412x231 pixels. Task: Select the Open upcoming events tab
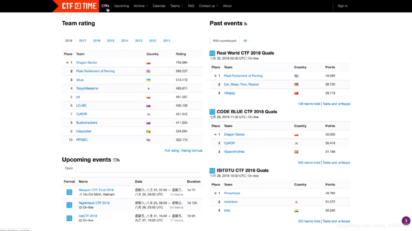click(x=69, y=168)
